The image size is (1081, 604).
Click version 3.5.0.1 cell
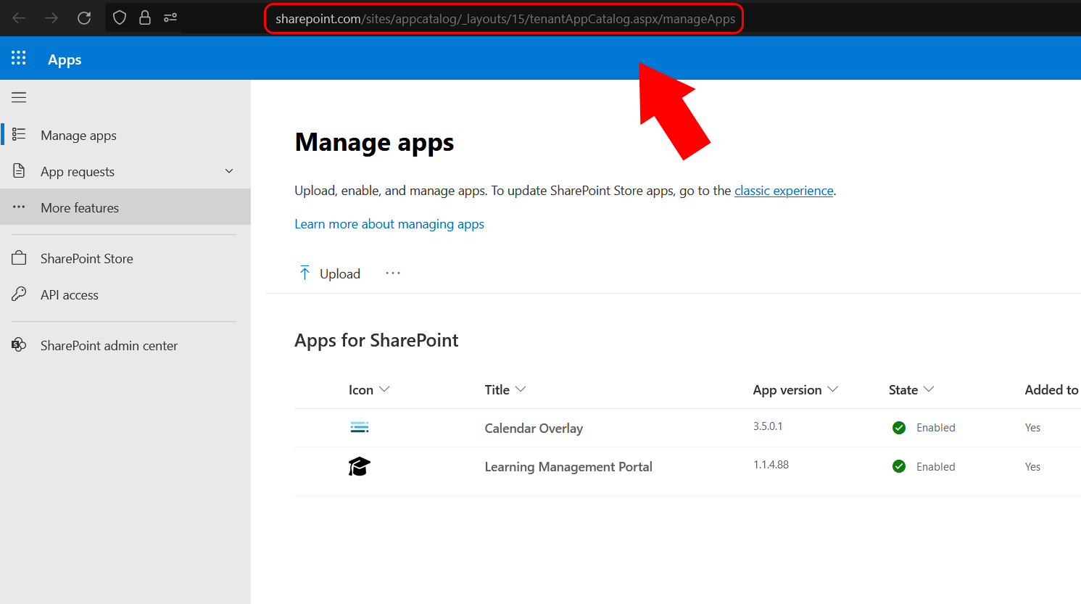coord(768,426)
